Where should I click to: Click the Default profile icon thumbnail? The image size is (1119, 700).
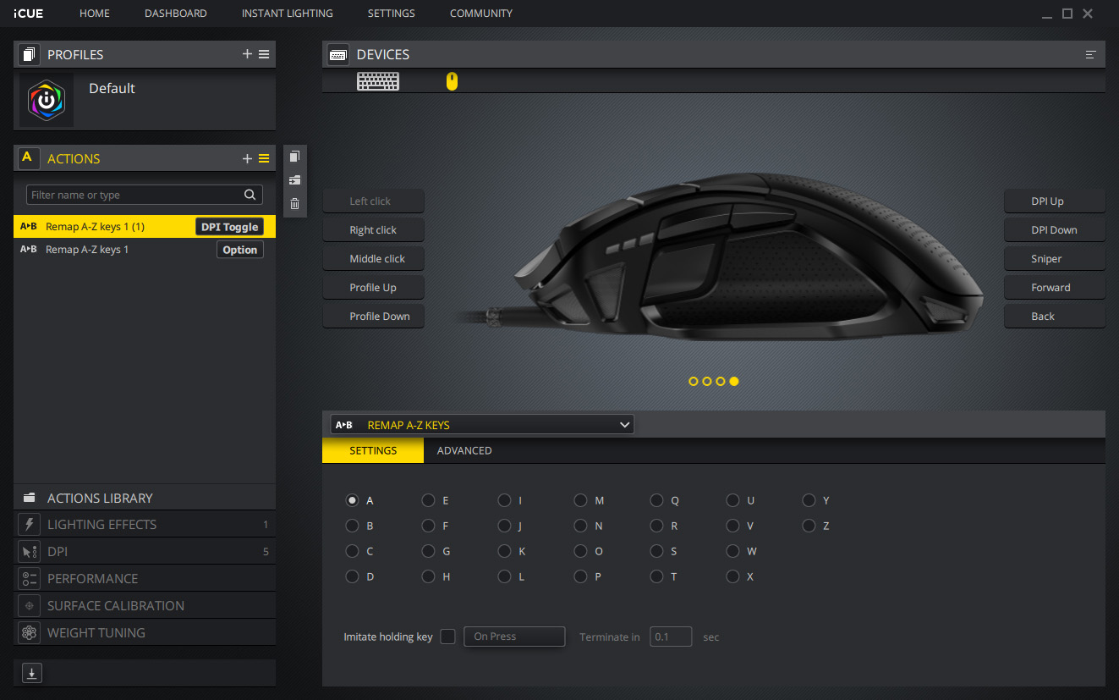coord(47,100)
